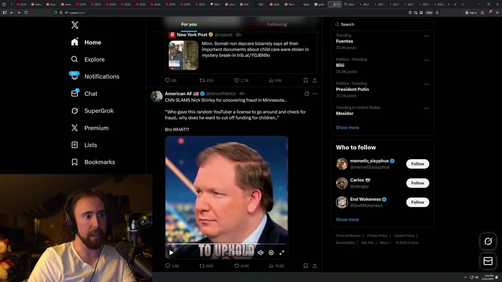
Task: Open video settings gear
Action: pos(271,253)
